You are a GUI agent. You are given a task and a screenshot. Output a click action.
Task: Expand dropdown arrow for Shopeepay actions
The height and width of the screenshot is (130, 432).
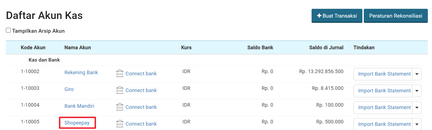click(417, 124)
